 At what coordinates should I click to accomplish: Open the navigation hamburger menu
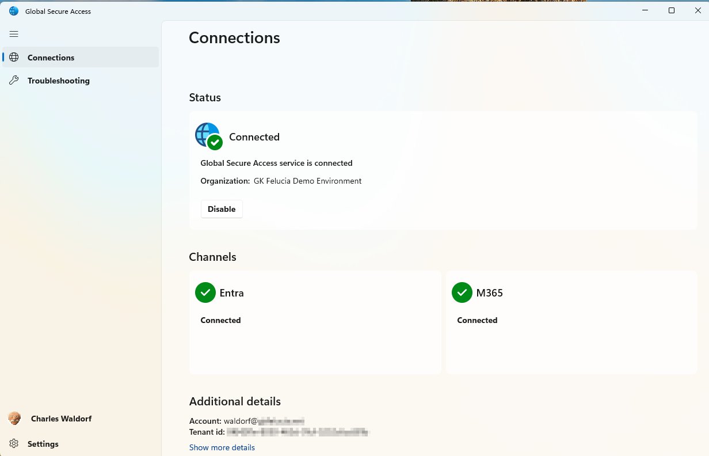(x=14, y=34)
